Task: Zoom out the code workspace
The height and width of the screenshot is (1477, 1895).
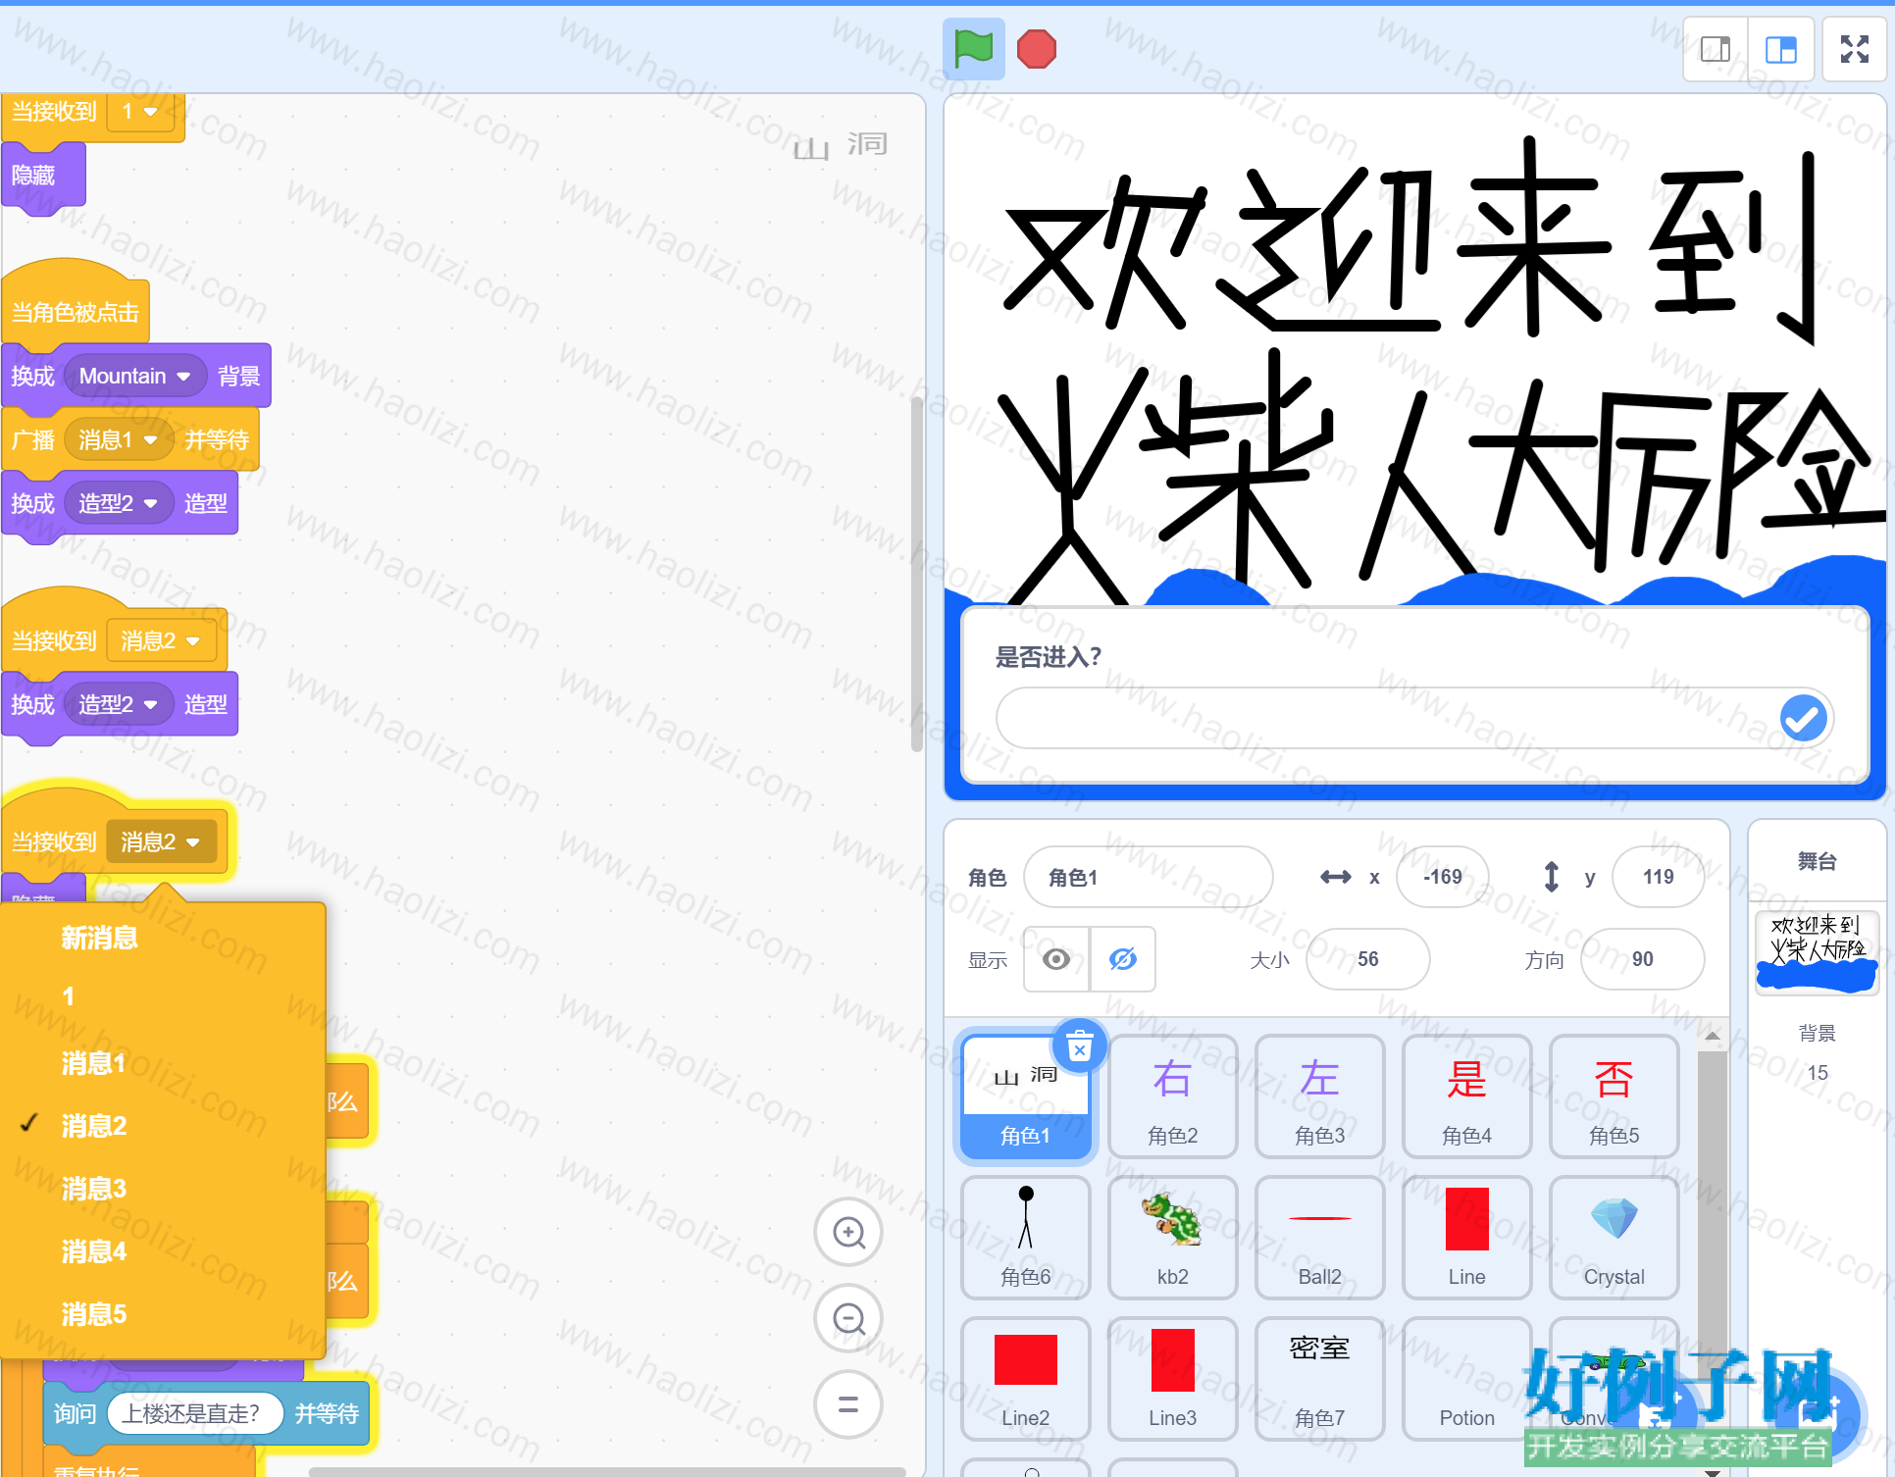Action: click(x=848, y=1318)
